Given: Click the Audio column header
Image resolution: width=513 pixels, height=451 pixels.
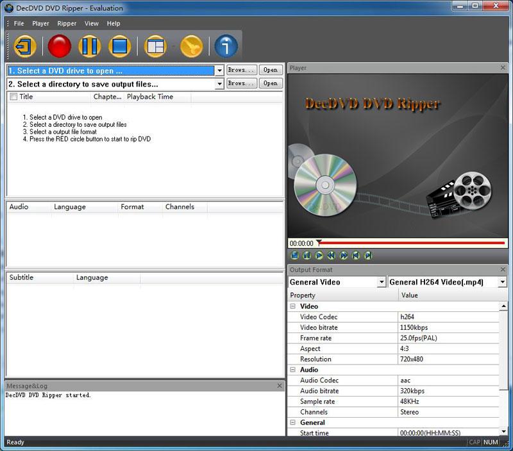Looking at the screenshot, I should point(29,207).
